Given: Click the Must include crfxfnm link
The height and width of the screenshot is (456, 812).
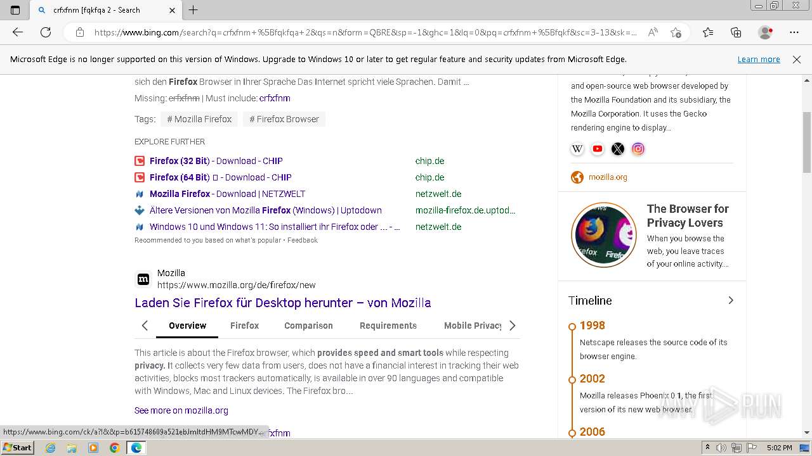Looking at the screenshot, I should [275, 98].
